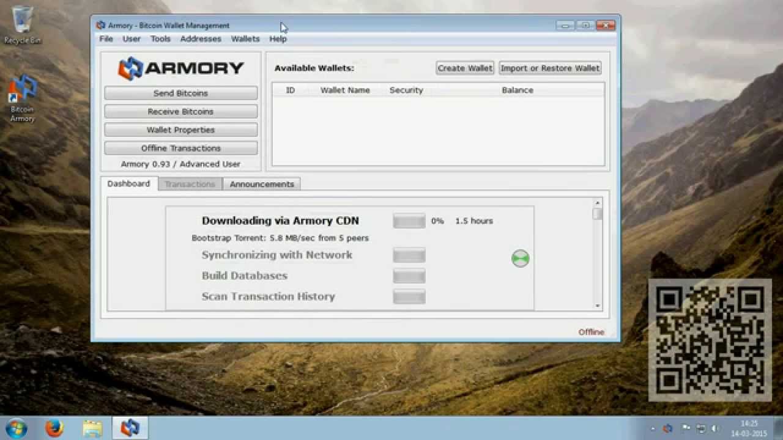
Task: Click the 'Scan Transaction History' label
Action: pyautogui.click(x=269, y=296)
